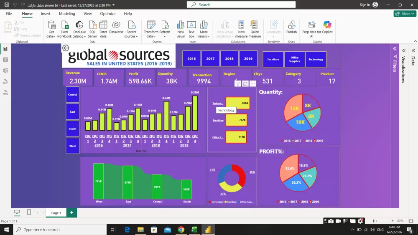Screen dimensions: 418x235
Task: Expand the Visualizations pane
Action: (x=404, y=51)
